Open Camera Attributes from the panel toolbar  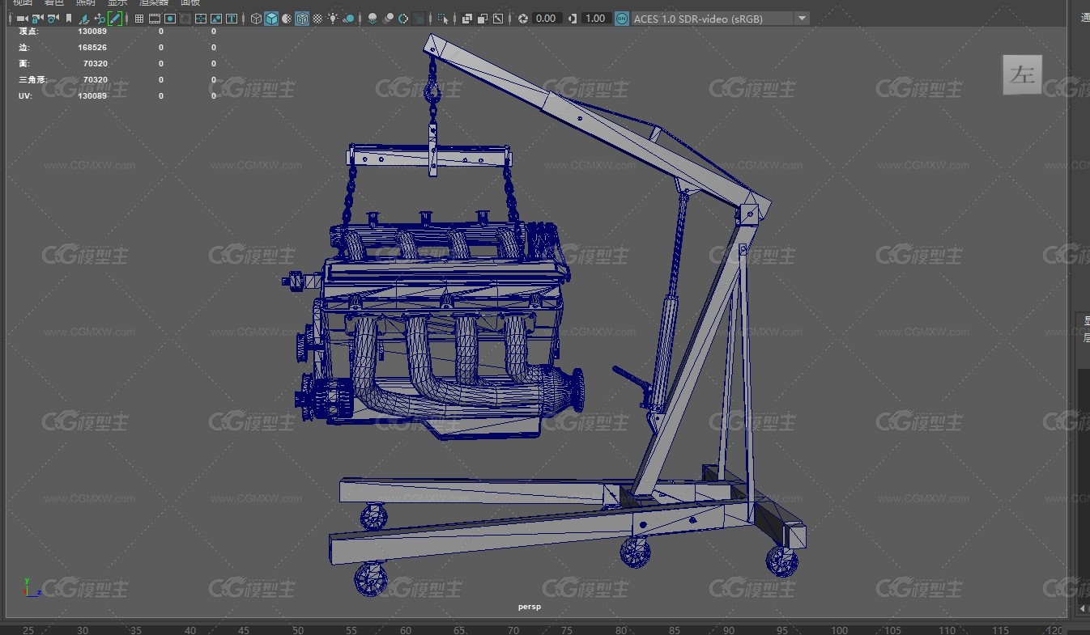pyautogui.click(x=53, y=18)
